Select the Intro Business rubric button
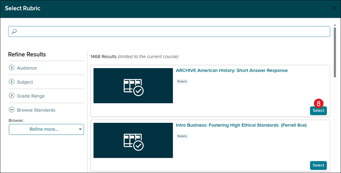 318,165
